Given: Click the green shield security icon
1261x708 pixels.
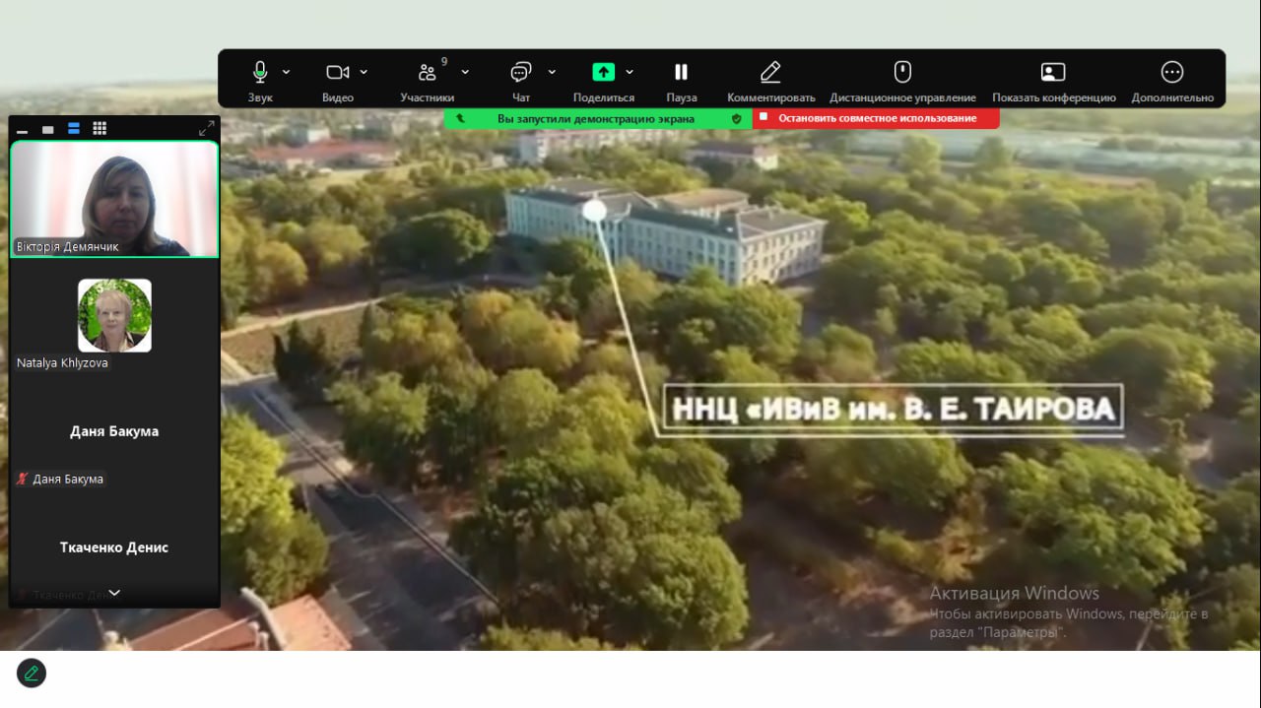Looking at the screenshot, I should [x=736, y=118].
